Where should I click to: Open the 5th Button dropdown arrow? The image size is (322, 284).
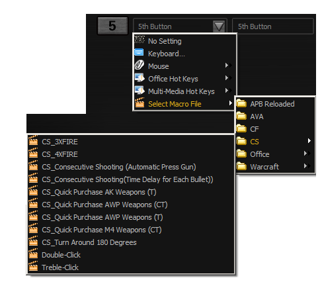(x=219, y=26)
